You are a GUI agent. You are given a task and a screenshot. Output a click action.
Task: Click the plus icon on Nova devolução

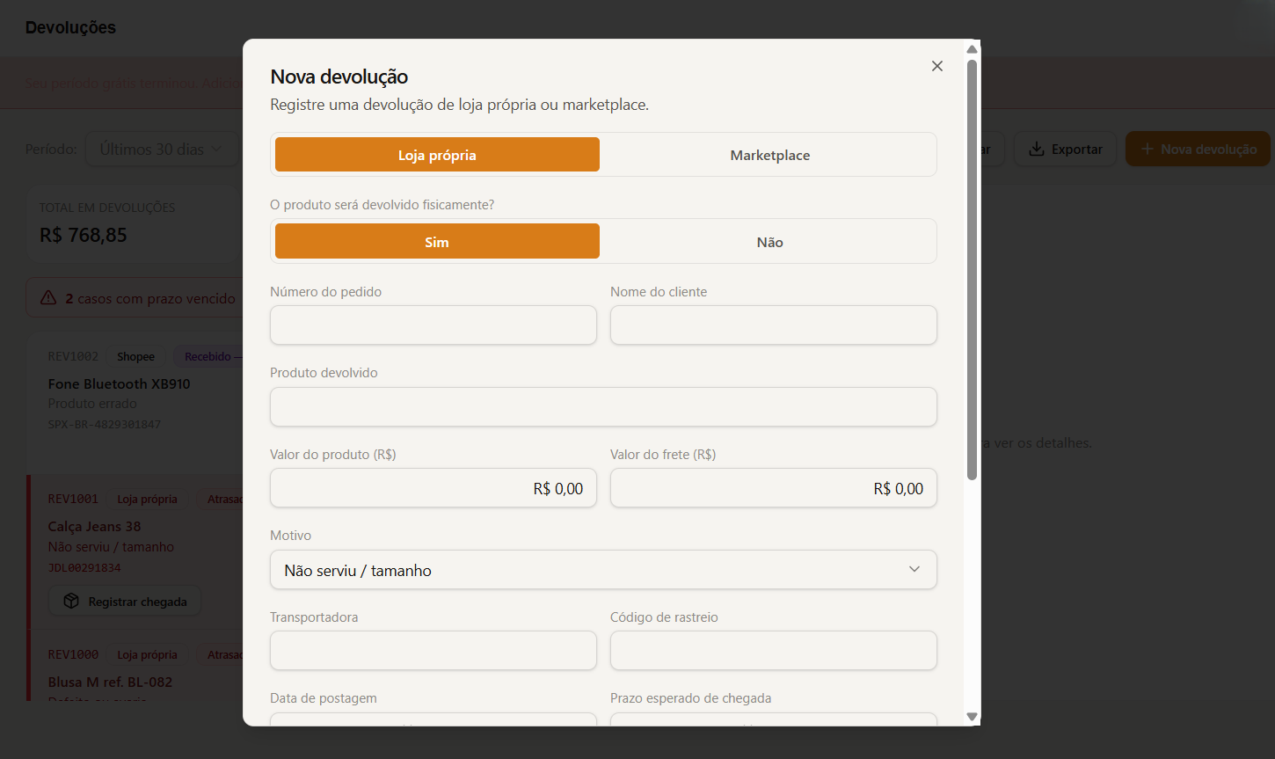click(1147, 150)
